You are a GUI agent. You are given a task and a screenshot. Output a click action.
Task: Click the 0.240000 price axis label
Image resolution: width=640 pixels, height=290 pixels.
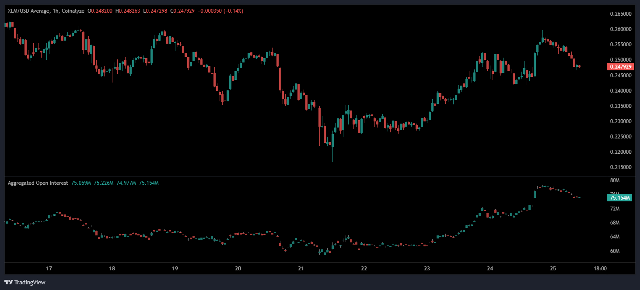coord(620,91)
